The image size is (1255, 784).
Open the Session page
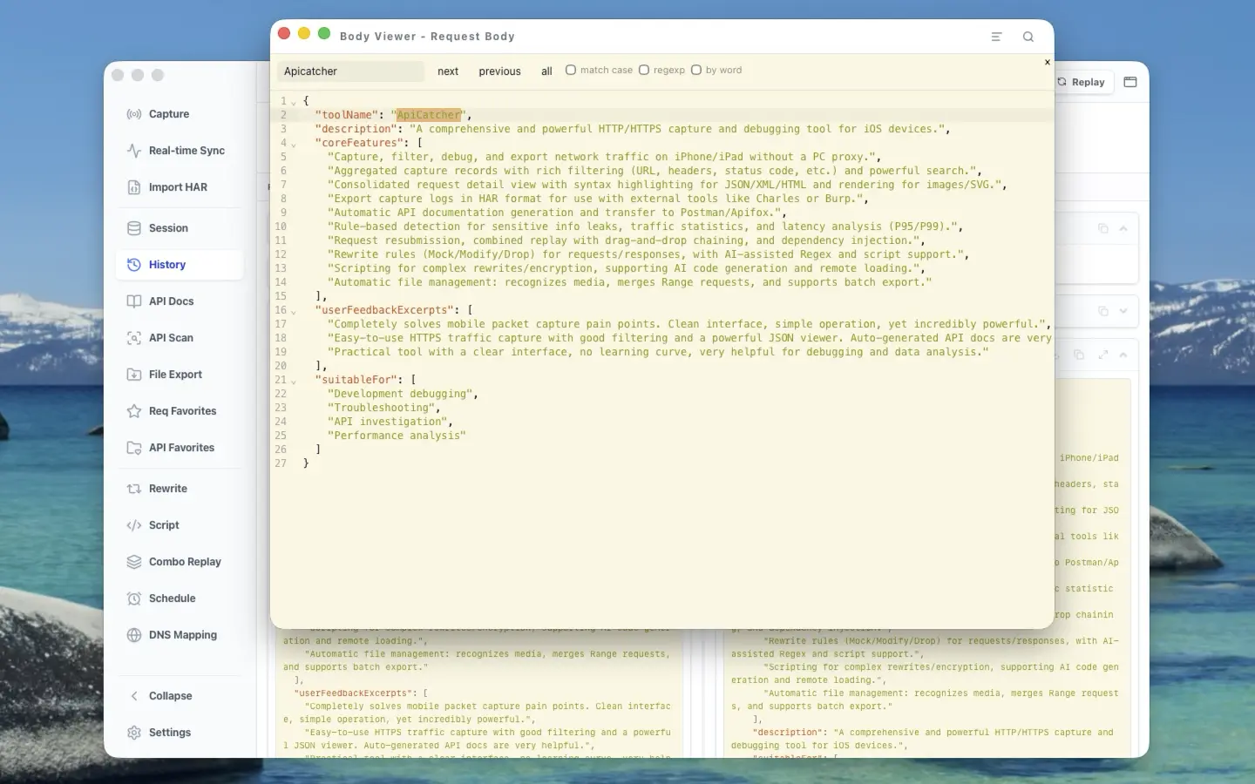[180, 228]
